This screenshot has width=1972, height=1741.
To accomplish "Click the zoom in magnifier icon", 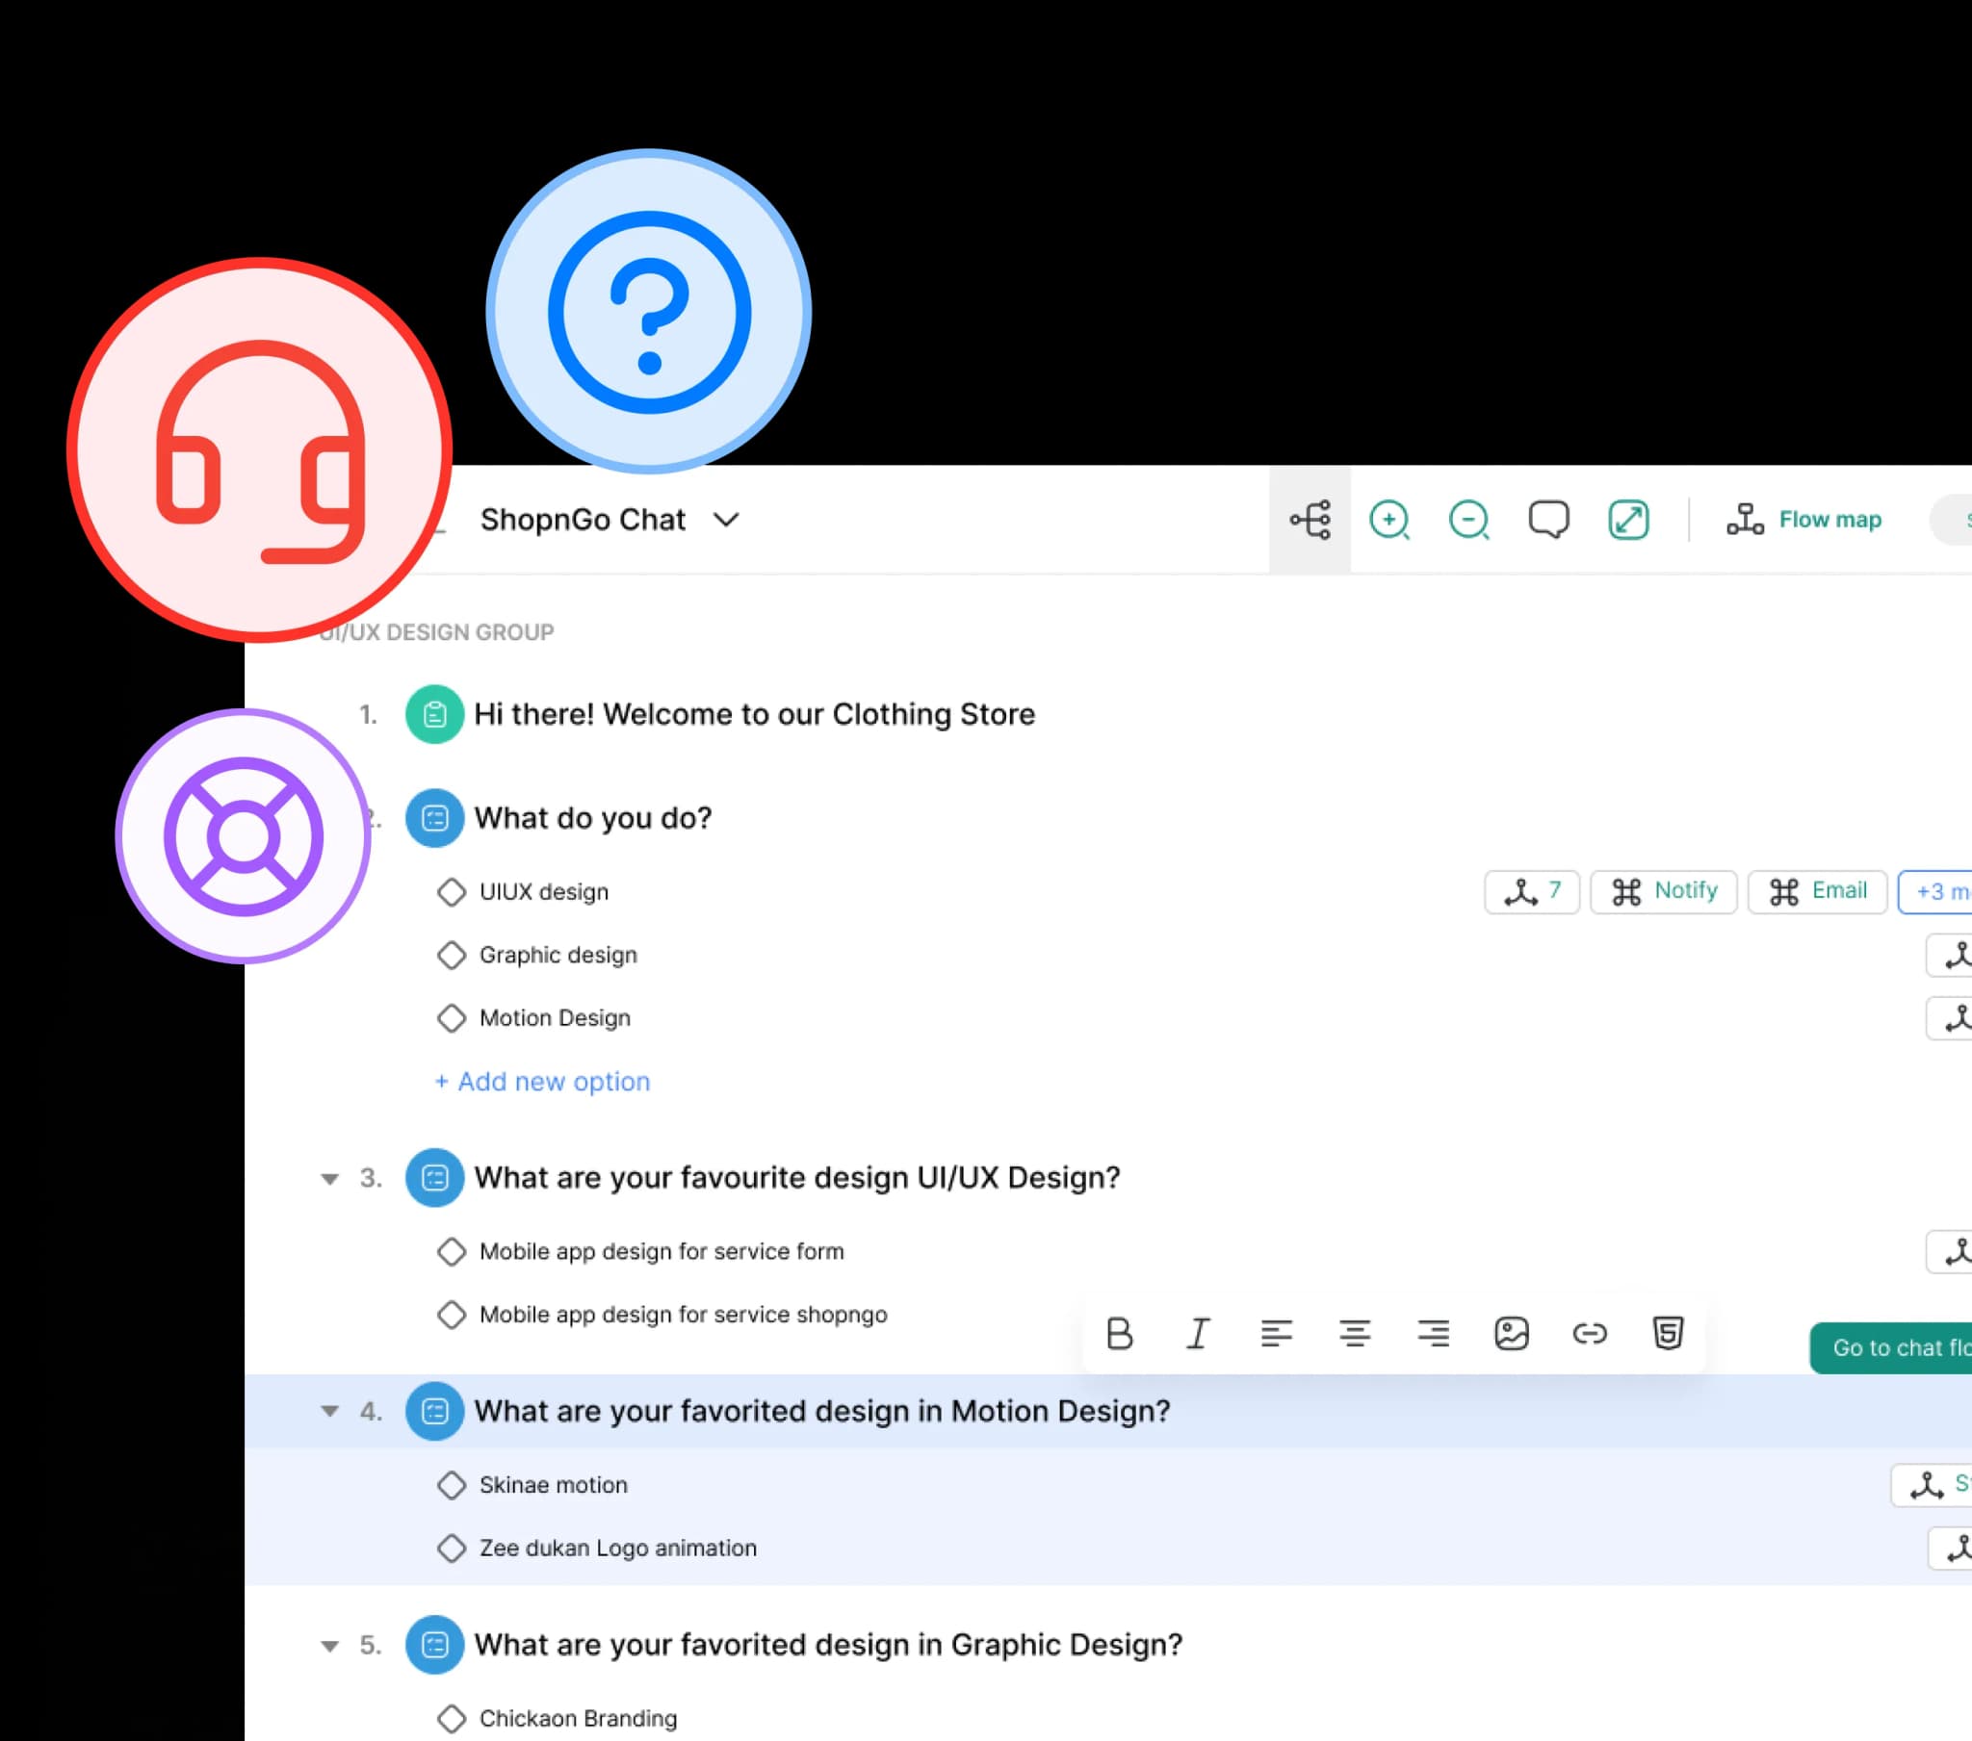I will pyautogui.click(x=1388, y=521).
